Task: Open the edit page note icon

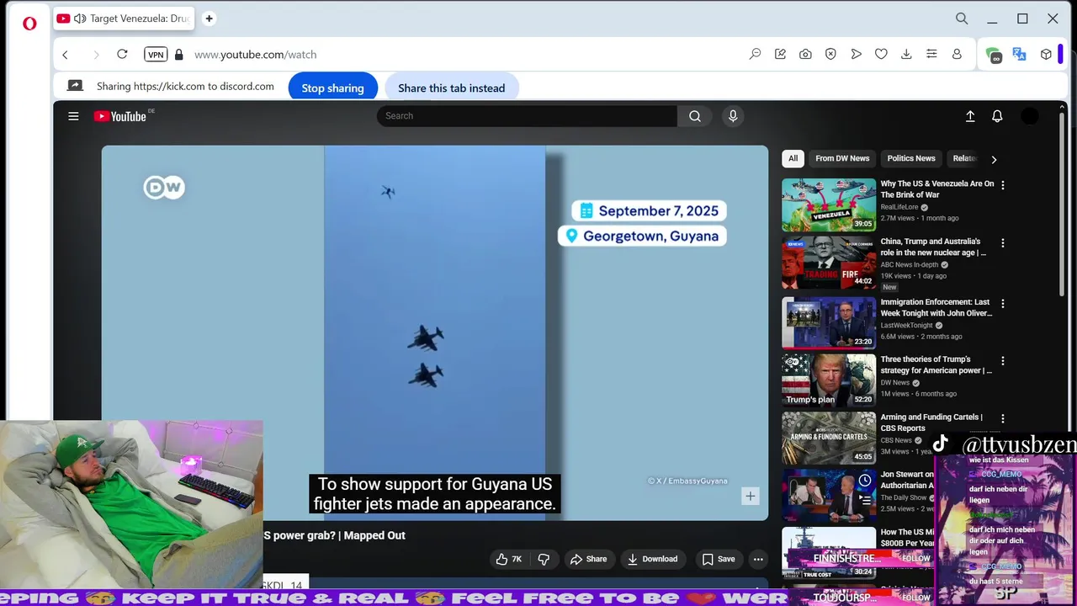Action: click(780, 54)
